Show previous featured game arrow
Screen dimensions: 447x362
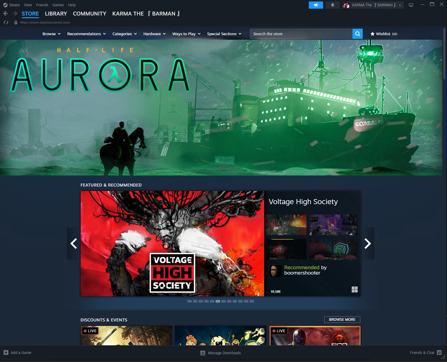(x=74, y=243)
